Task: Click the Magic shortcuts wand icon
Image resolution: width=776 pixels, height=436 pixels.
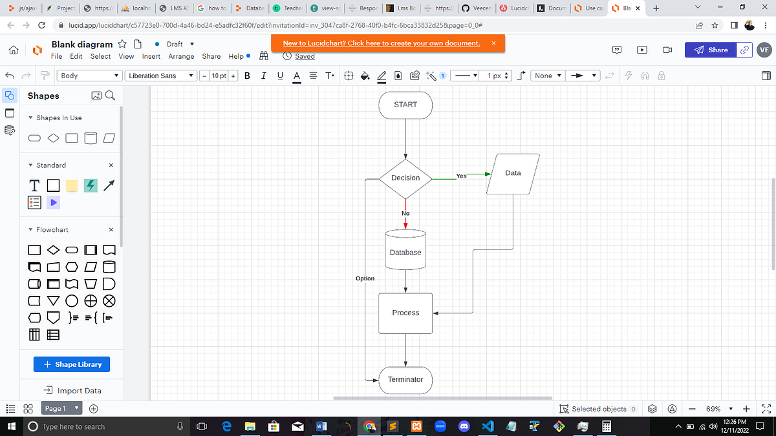Action: [x=431, y=76]
